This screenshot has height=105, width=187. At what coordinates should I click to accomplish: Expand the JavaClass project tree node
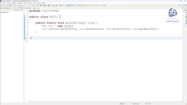tap(1, 12)
